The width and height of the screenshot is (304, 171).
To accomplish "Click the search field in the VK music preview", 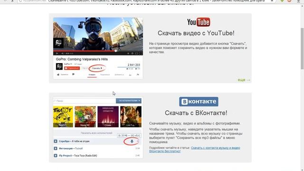I will click(x=85, y=101).
